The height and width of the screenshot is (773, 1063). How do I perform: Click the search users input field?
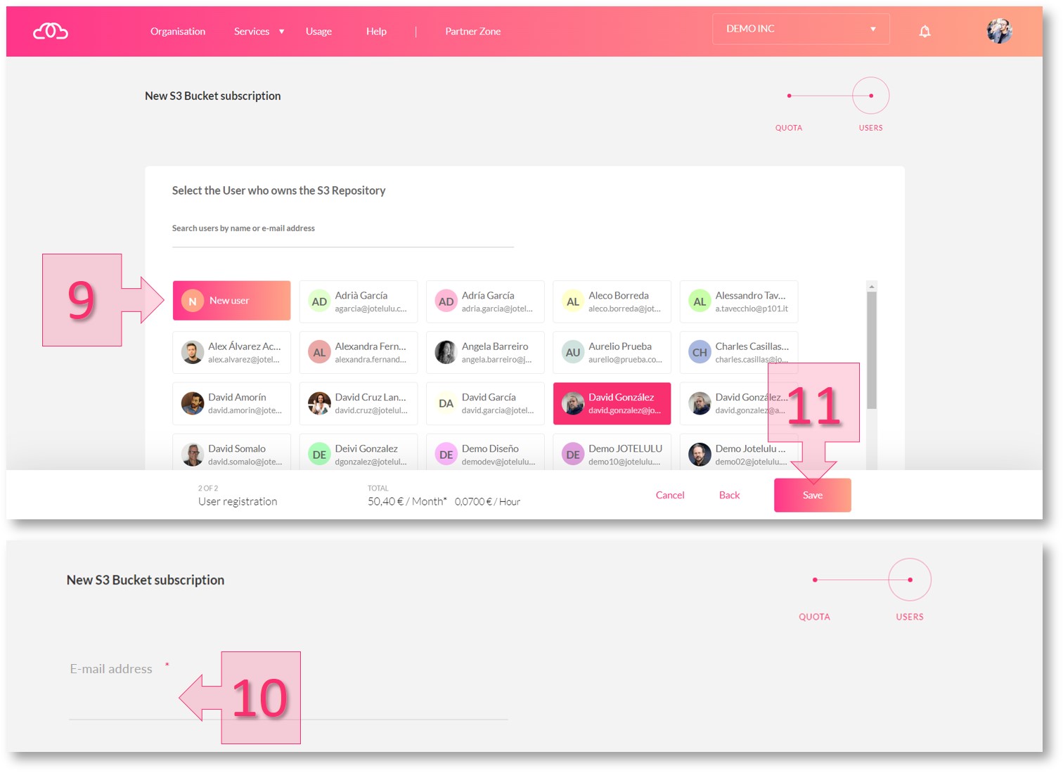[342, 239]
